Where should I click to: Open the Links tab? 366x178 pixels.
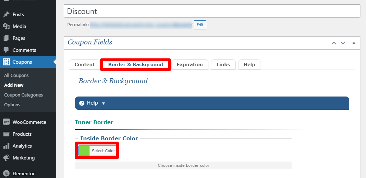click(x=223, y=65)
